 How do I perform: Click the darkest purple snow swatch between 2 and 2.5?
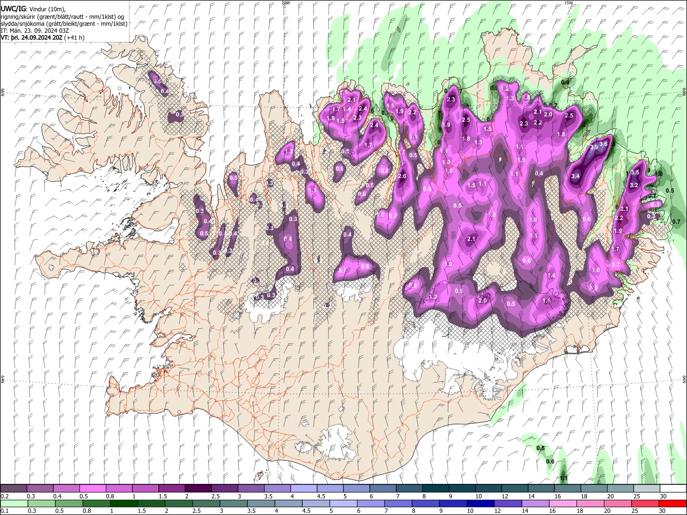coord(198,488)
